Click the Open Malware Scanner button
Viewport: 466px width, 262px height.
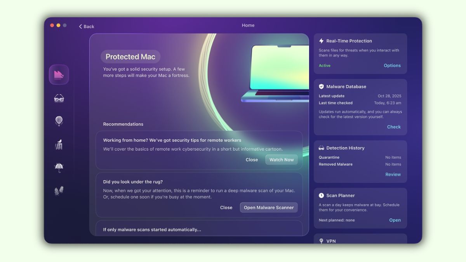pos(269,208)
